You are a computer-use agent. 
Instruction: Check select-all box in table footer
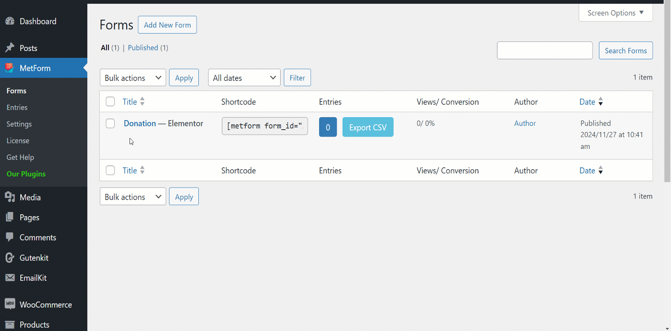(x=110, y=171)
